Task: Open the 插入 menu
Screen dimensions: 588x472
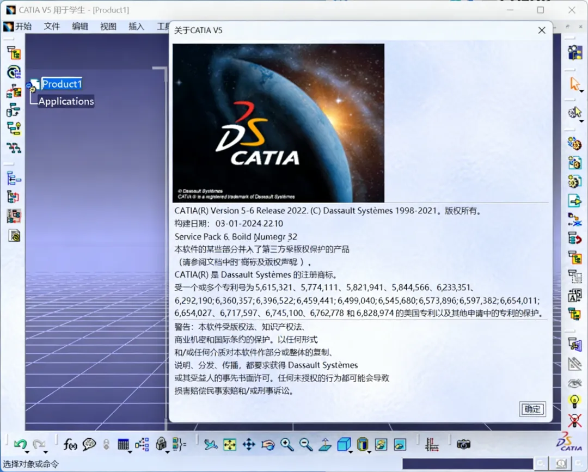Action: click(x=136, y=26)
